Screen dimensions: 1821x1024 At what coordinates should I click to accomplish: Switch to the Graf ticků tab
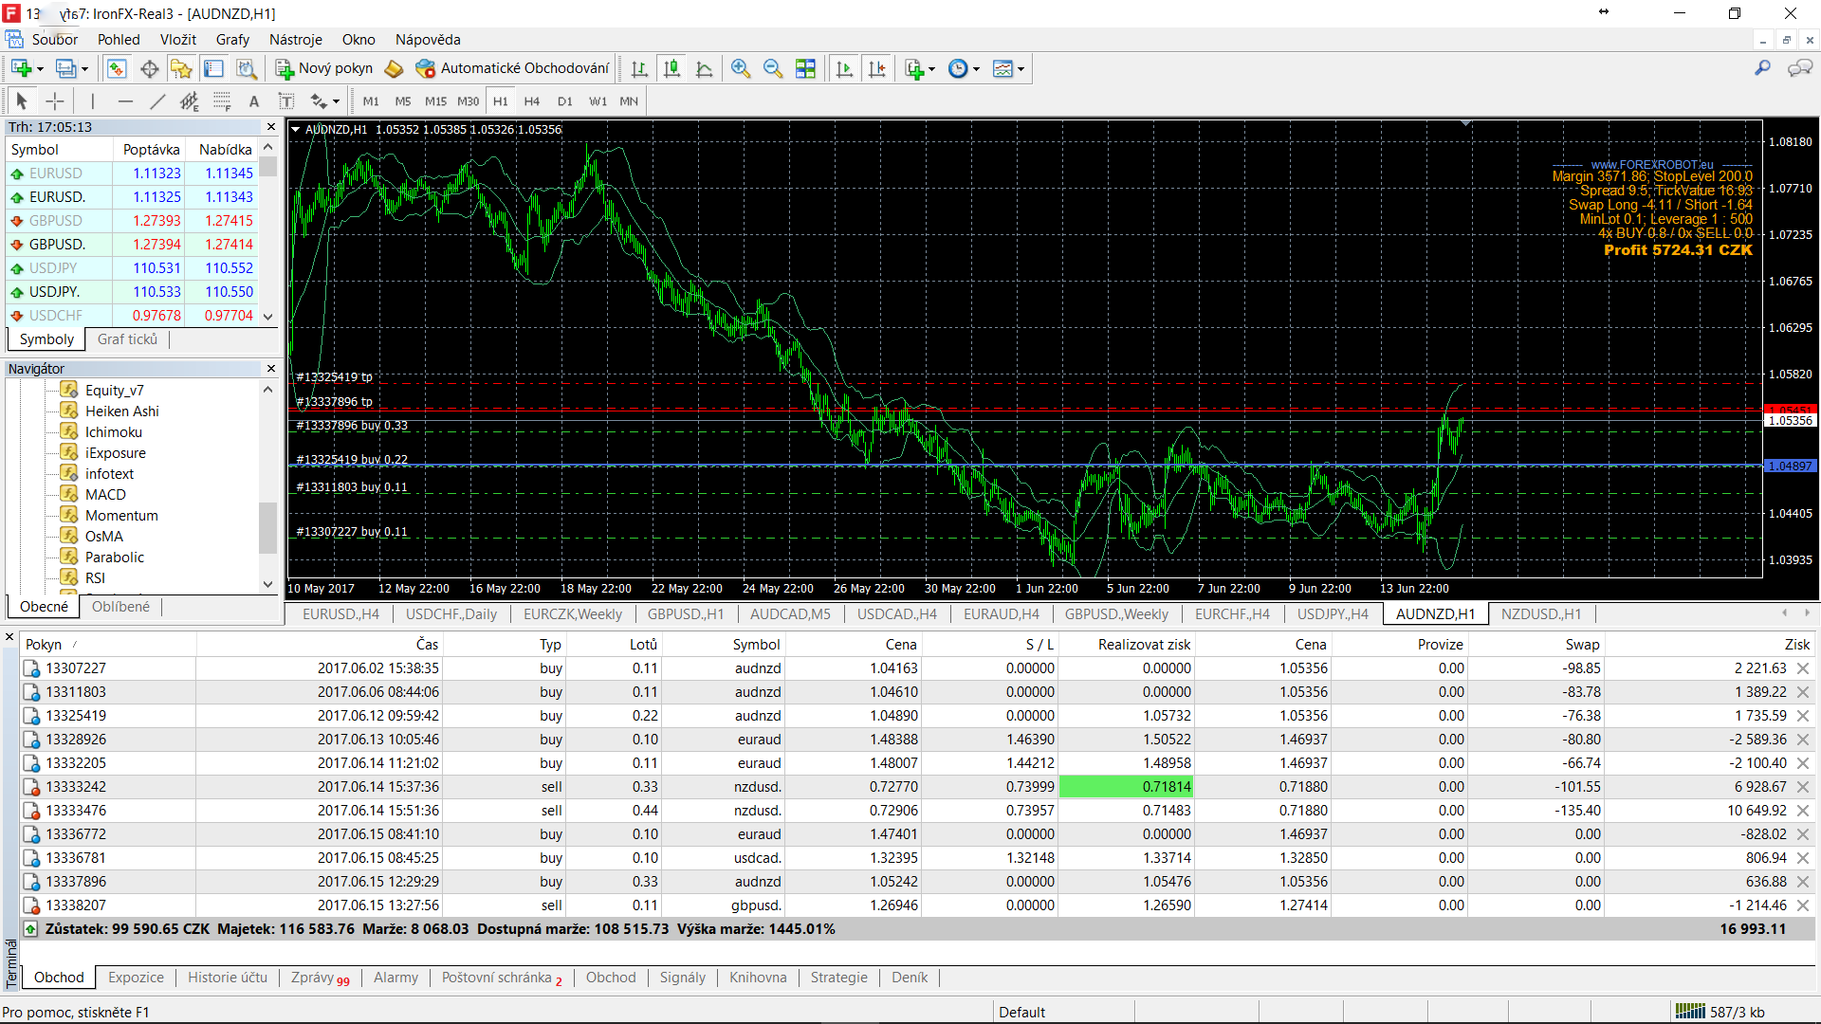click(x=127, y=339)
